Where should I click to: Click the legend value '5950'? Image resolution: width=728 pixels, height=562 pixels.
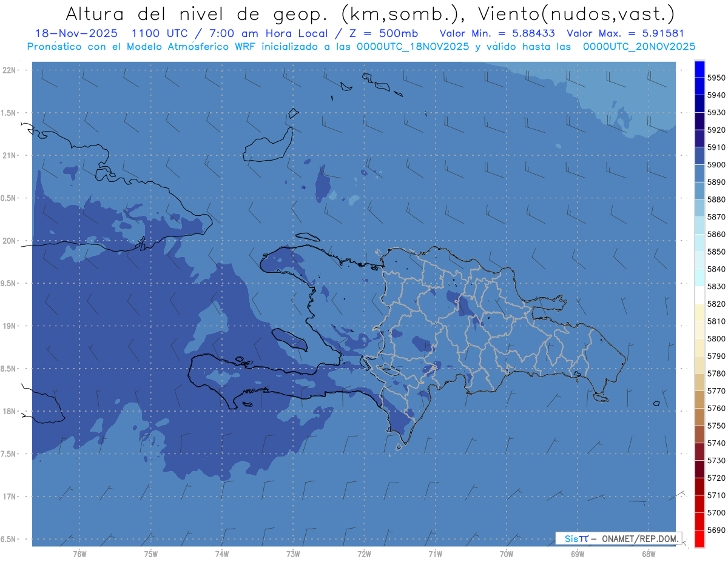point(716,78)
